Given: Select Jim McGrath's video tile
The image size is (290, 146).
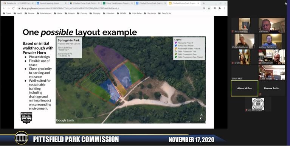Looking at the screenshot, I should tap(271, 57).
